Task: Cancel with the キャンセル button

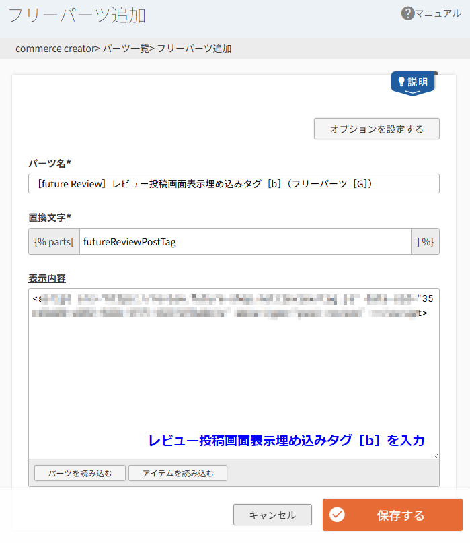Action: click(x=272, y=515)
